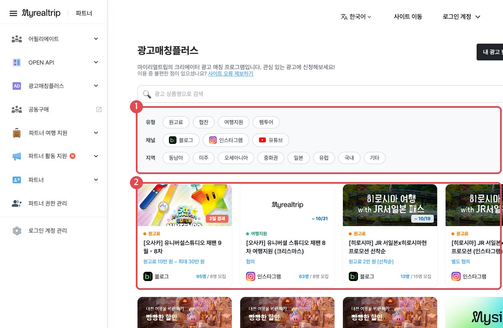
Task: Click the OPEN API sidebar icon
Action: point(17,62)
